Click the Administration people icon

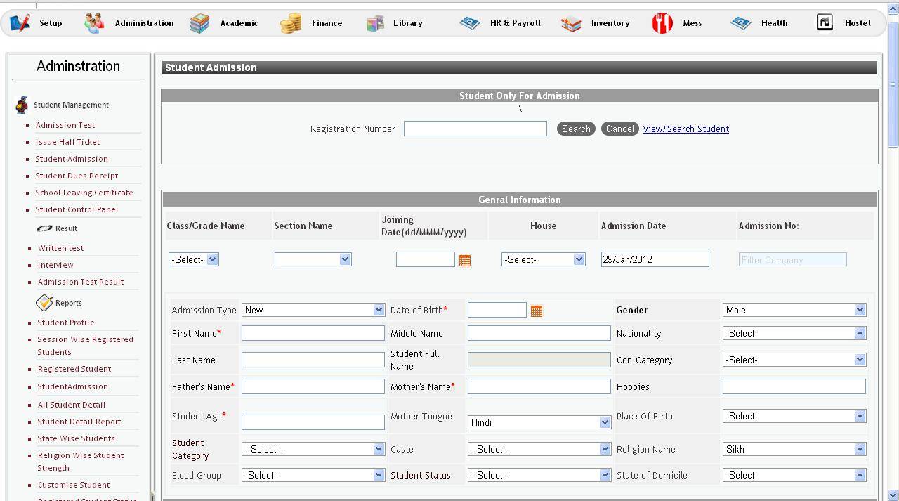(94, 23)
